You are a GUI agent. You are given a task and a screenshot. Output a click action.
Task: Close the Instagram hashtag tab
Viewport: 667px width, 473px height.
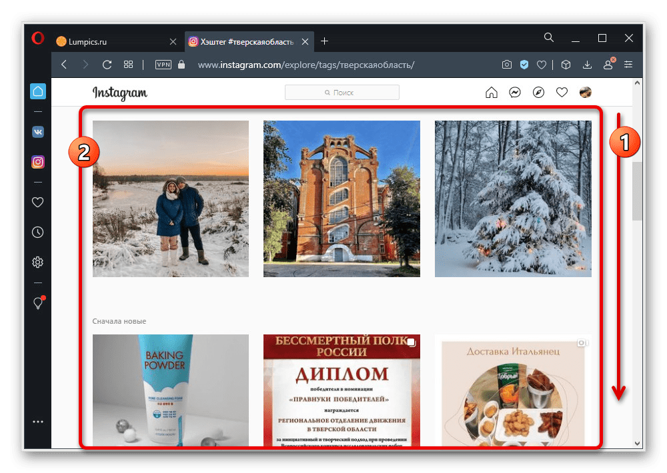[305, 42]
